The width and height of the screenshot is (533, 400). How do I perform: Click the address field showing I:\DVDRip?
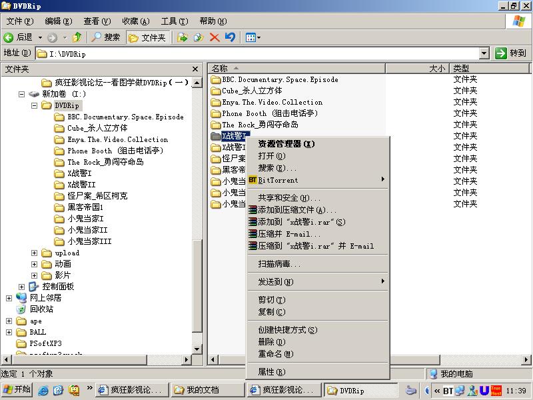pyautogui.click(x=258, y=54)
